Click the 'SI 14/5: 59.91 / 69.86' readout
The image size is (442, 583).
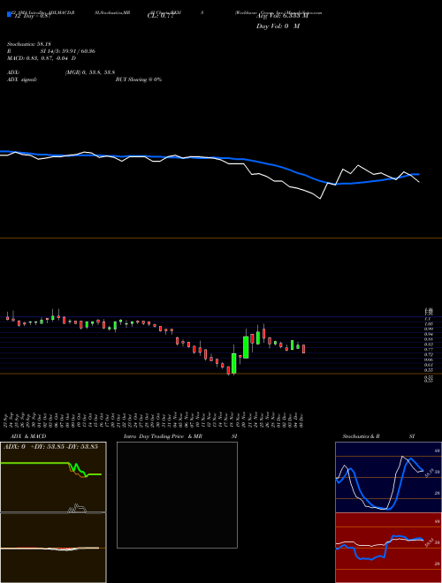coord(68,51)
